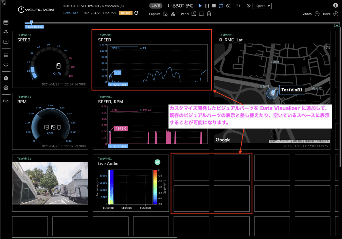Click the fast-forward double-chevron icon
This screenshot has width=342, height=239.
point(249,6)
